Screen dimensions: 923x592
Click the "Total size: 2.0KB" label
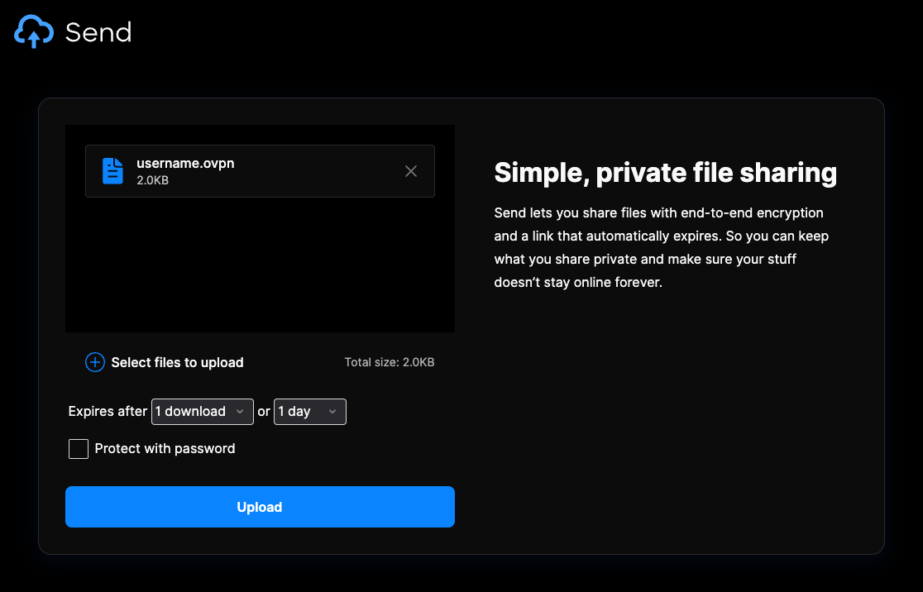pyautogui.click(x=389, y=362)
